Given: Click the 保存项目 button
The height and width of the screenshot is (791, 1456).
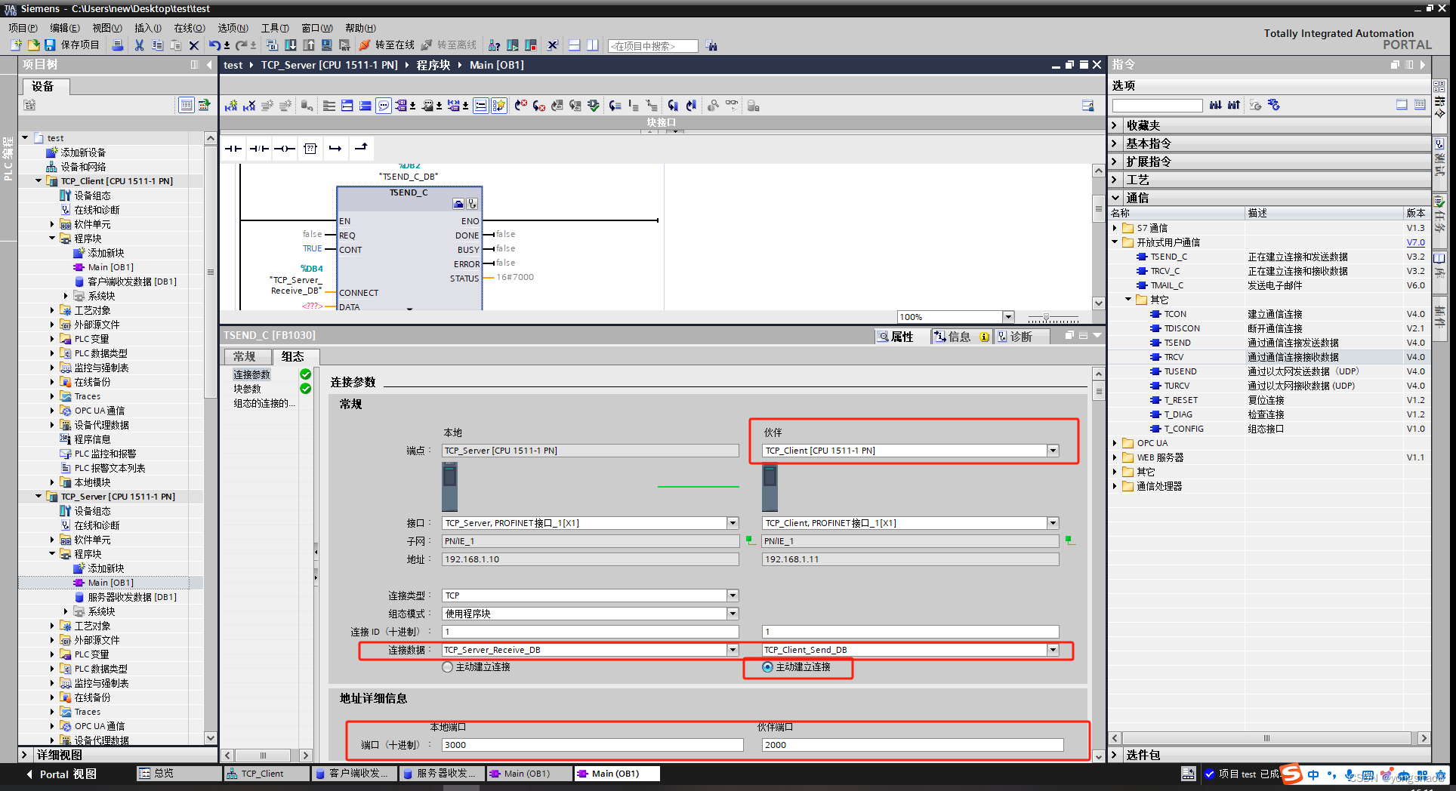Looking at the screenshot, I should coord(80,45).
